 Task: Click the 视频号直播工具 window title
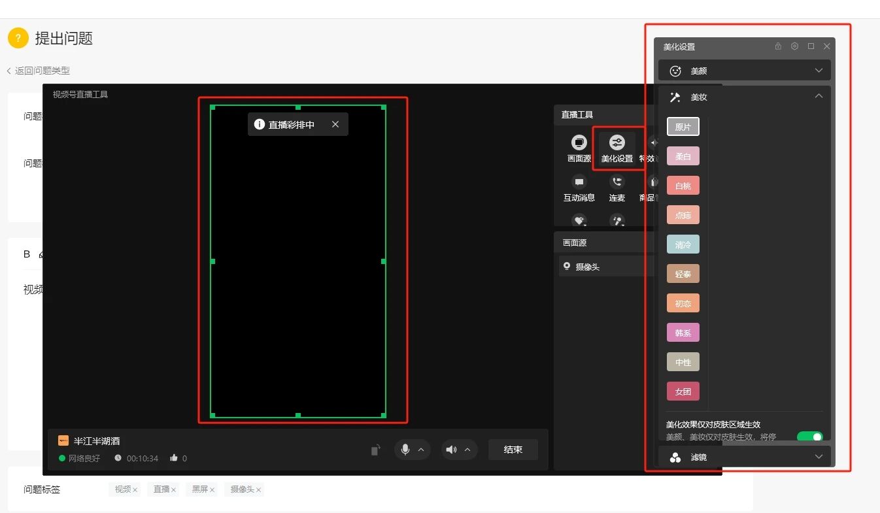[80, 94]
